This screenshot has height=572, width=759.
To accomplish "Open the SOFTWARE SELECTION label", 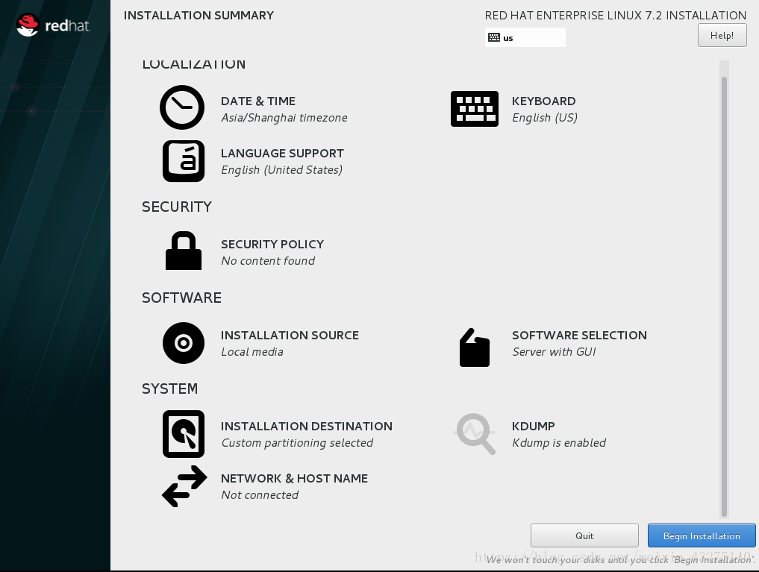I will (x=579, y=335).
